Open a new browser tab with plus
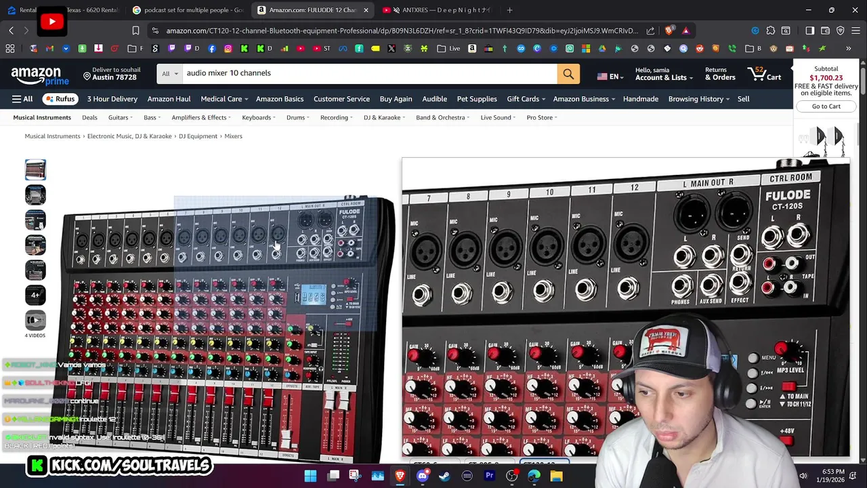867x488 pixels. tap(509, 10)
